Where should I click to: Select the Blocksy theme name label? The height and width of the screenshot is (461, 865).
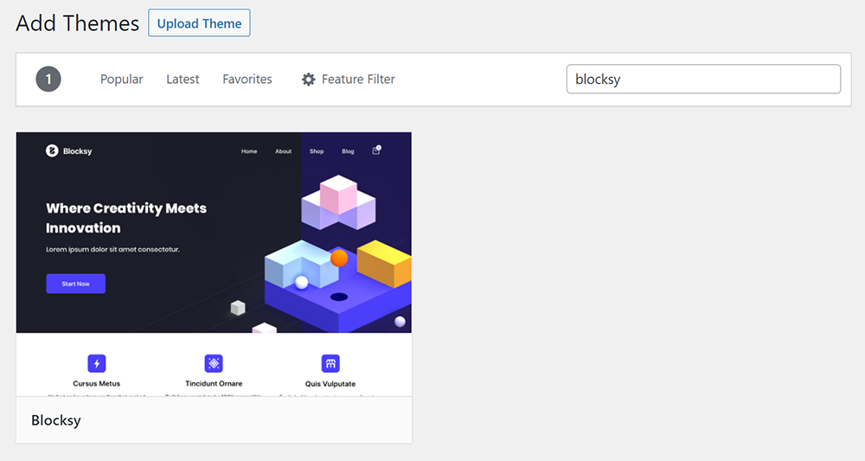(x=56, y=420)
